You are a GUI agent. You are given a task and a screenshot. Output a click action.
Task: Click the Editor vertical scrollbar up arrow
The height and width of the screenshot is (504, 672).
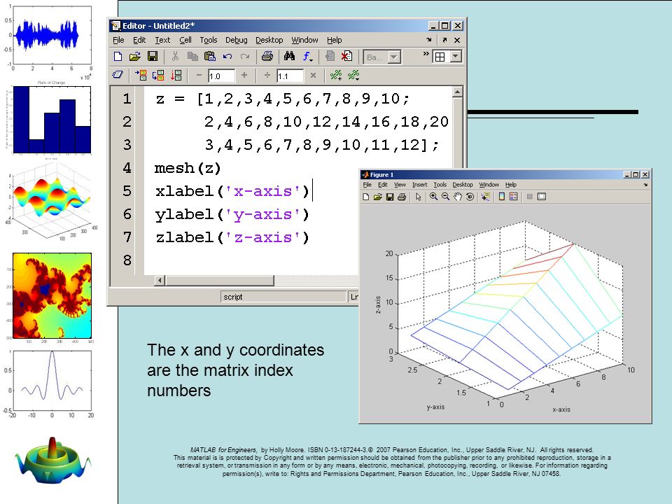(457, 92)
